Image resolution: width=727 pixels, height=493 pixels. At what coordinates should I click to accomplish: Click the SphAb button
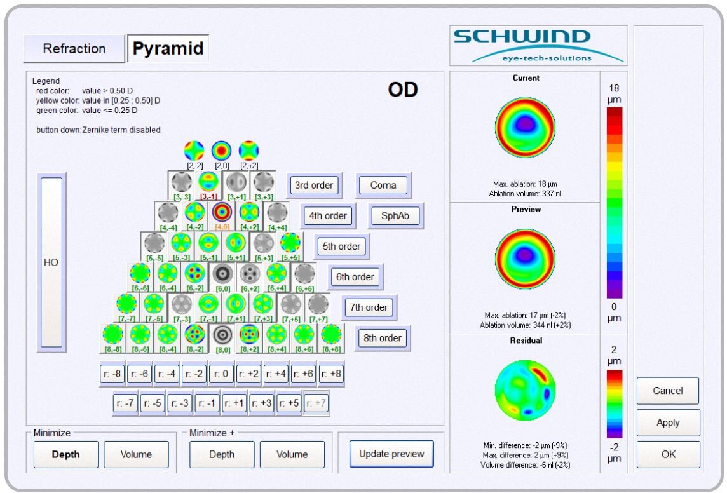coord(395,216)
